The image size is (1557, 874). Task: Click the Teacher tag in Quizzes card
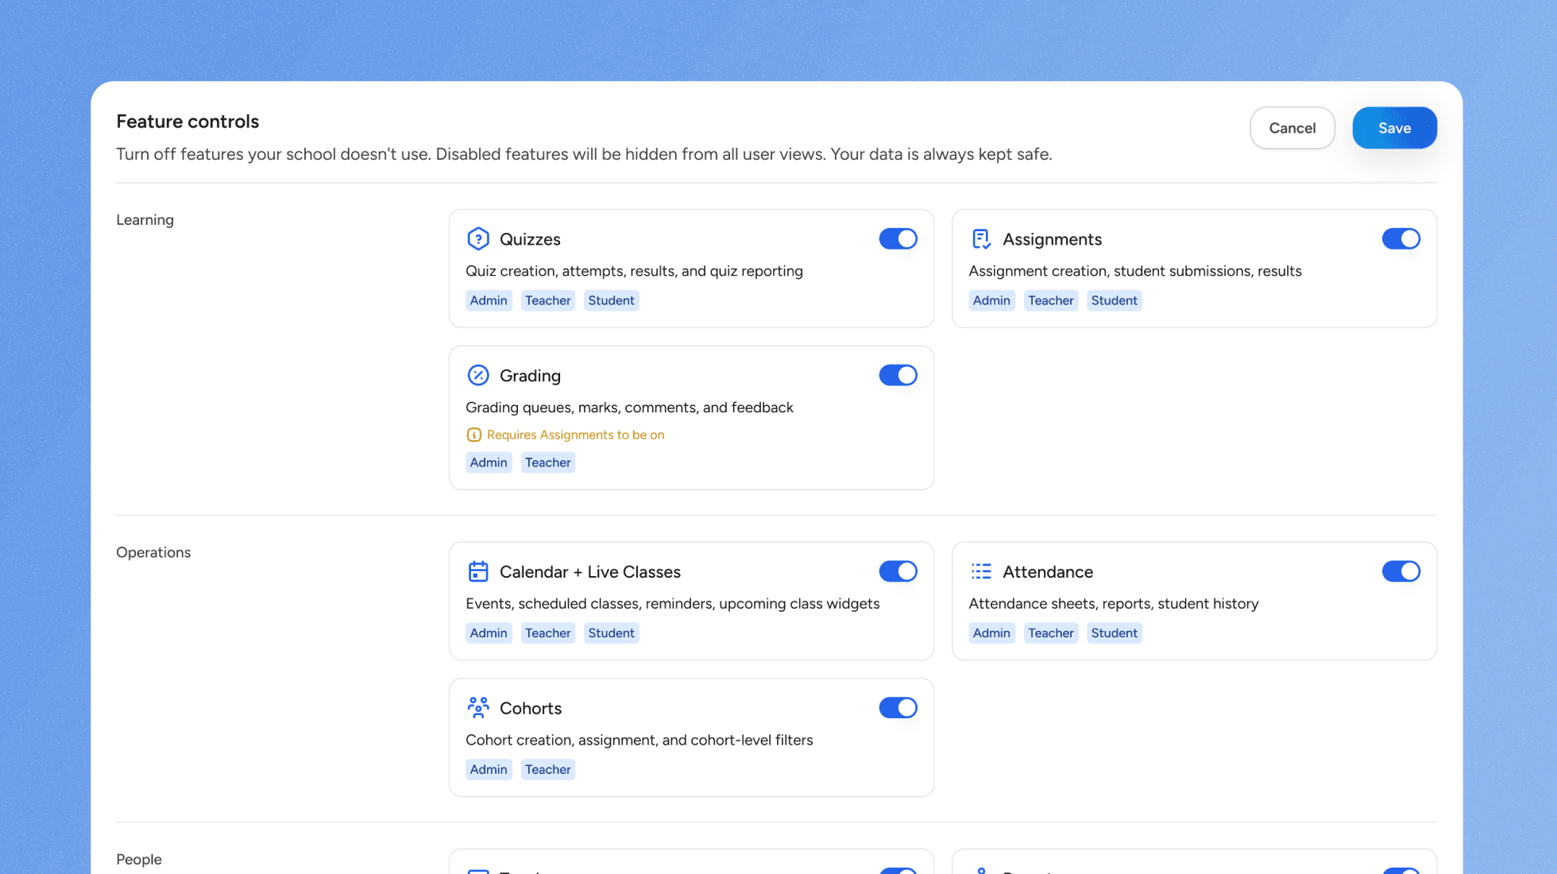coord(547,300)
